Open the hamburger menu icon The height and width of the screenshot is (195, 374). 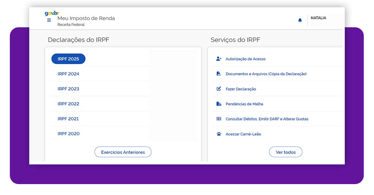click(49, 20)
